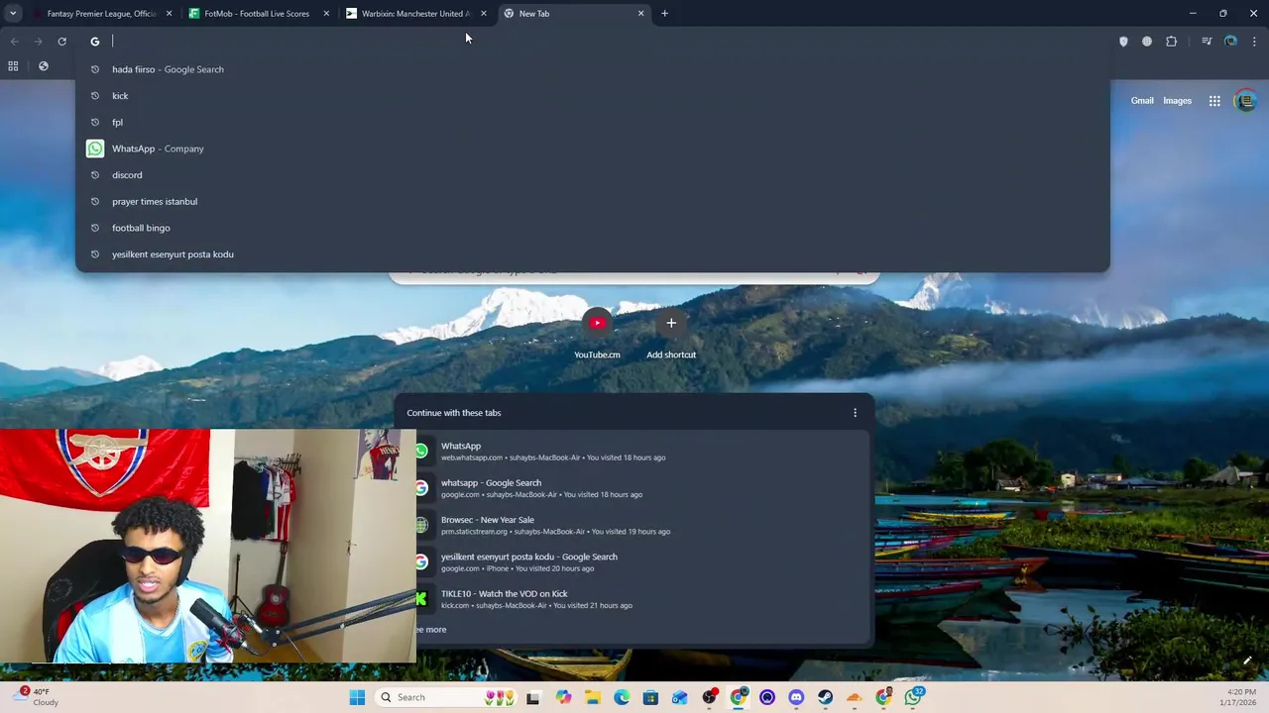
Task: Open Discord from the taskbar
Action: [x=796, y=697]
